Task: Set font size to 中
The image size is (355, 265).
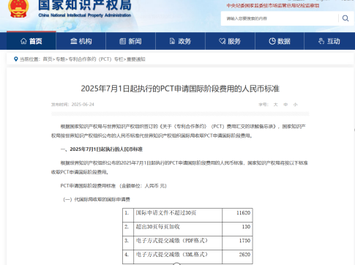Action: pos(285,105)
